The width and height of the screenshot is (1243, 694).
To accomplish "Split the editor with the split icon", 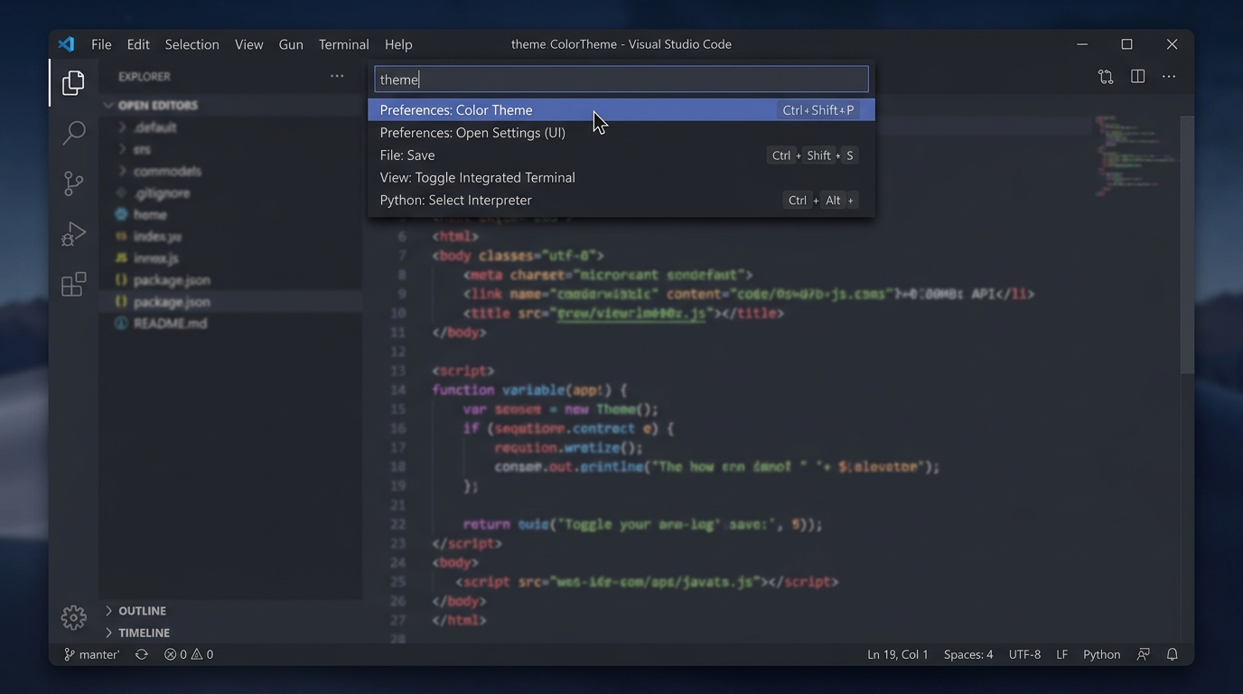I will 1137,77.
